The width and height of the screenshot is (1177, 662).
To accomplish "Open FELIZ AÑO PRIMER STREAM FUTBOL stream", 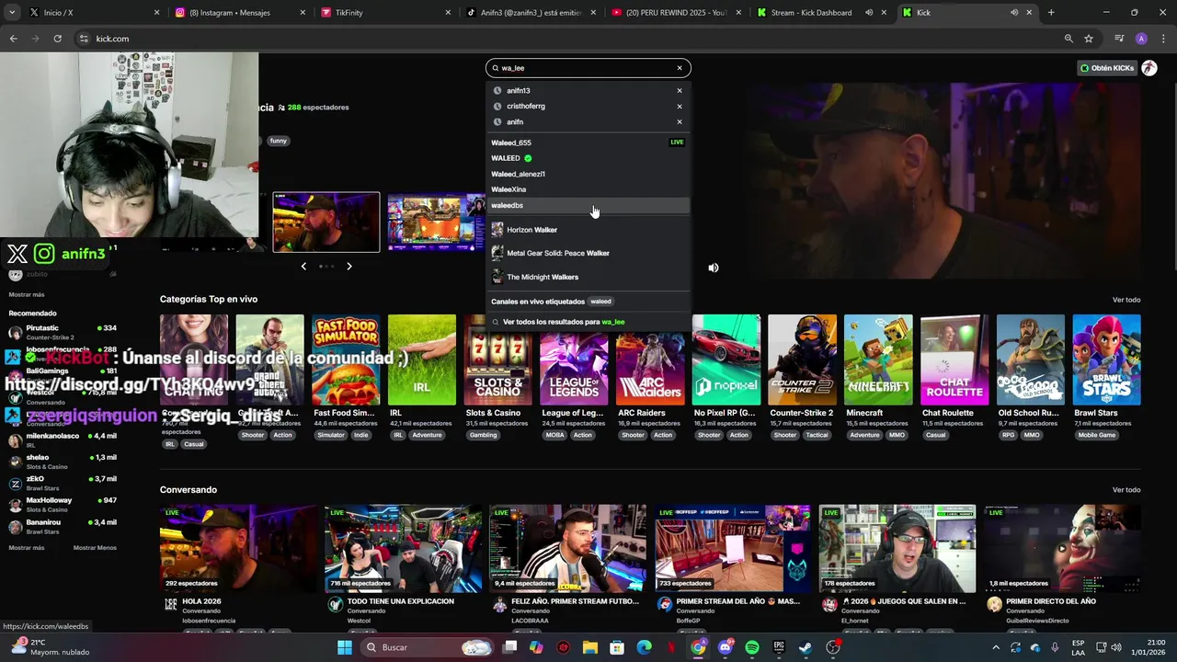I will pos(567,548).
